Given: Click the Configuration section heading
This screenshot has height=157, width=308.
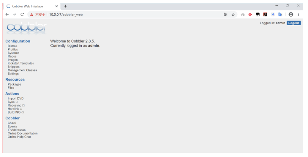Looking at the screenshot, I should [x=18, y=41].
